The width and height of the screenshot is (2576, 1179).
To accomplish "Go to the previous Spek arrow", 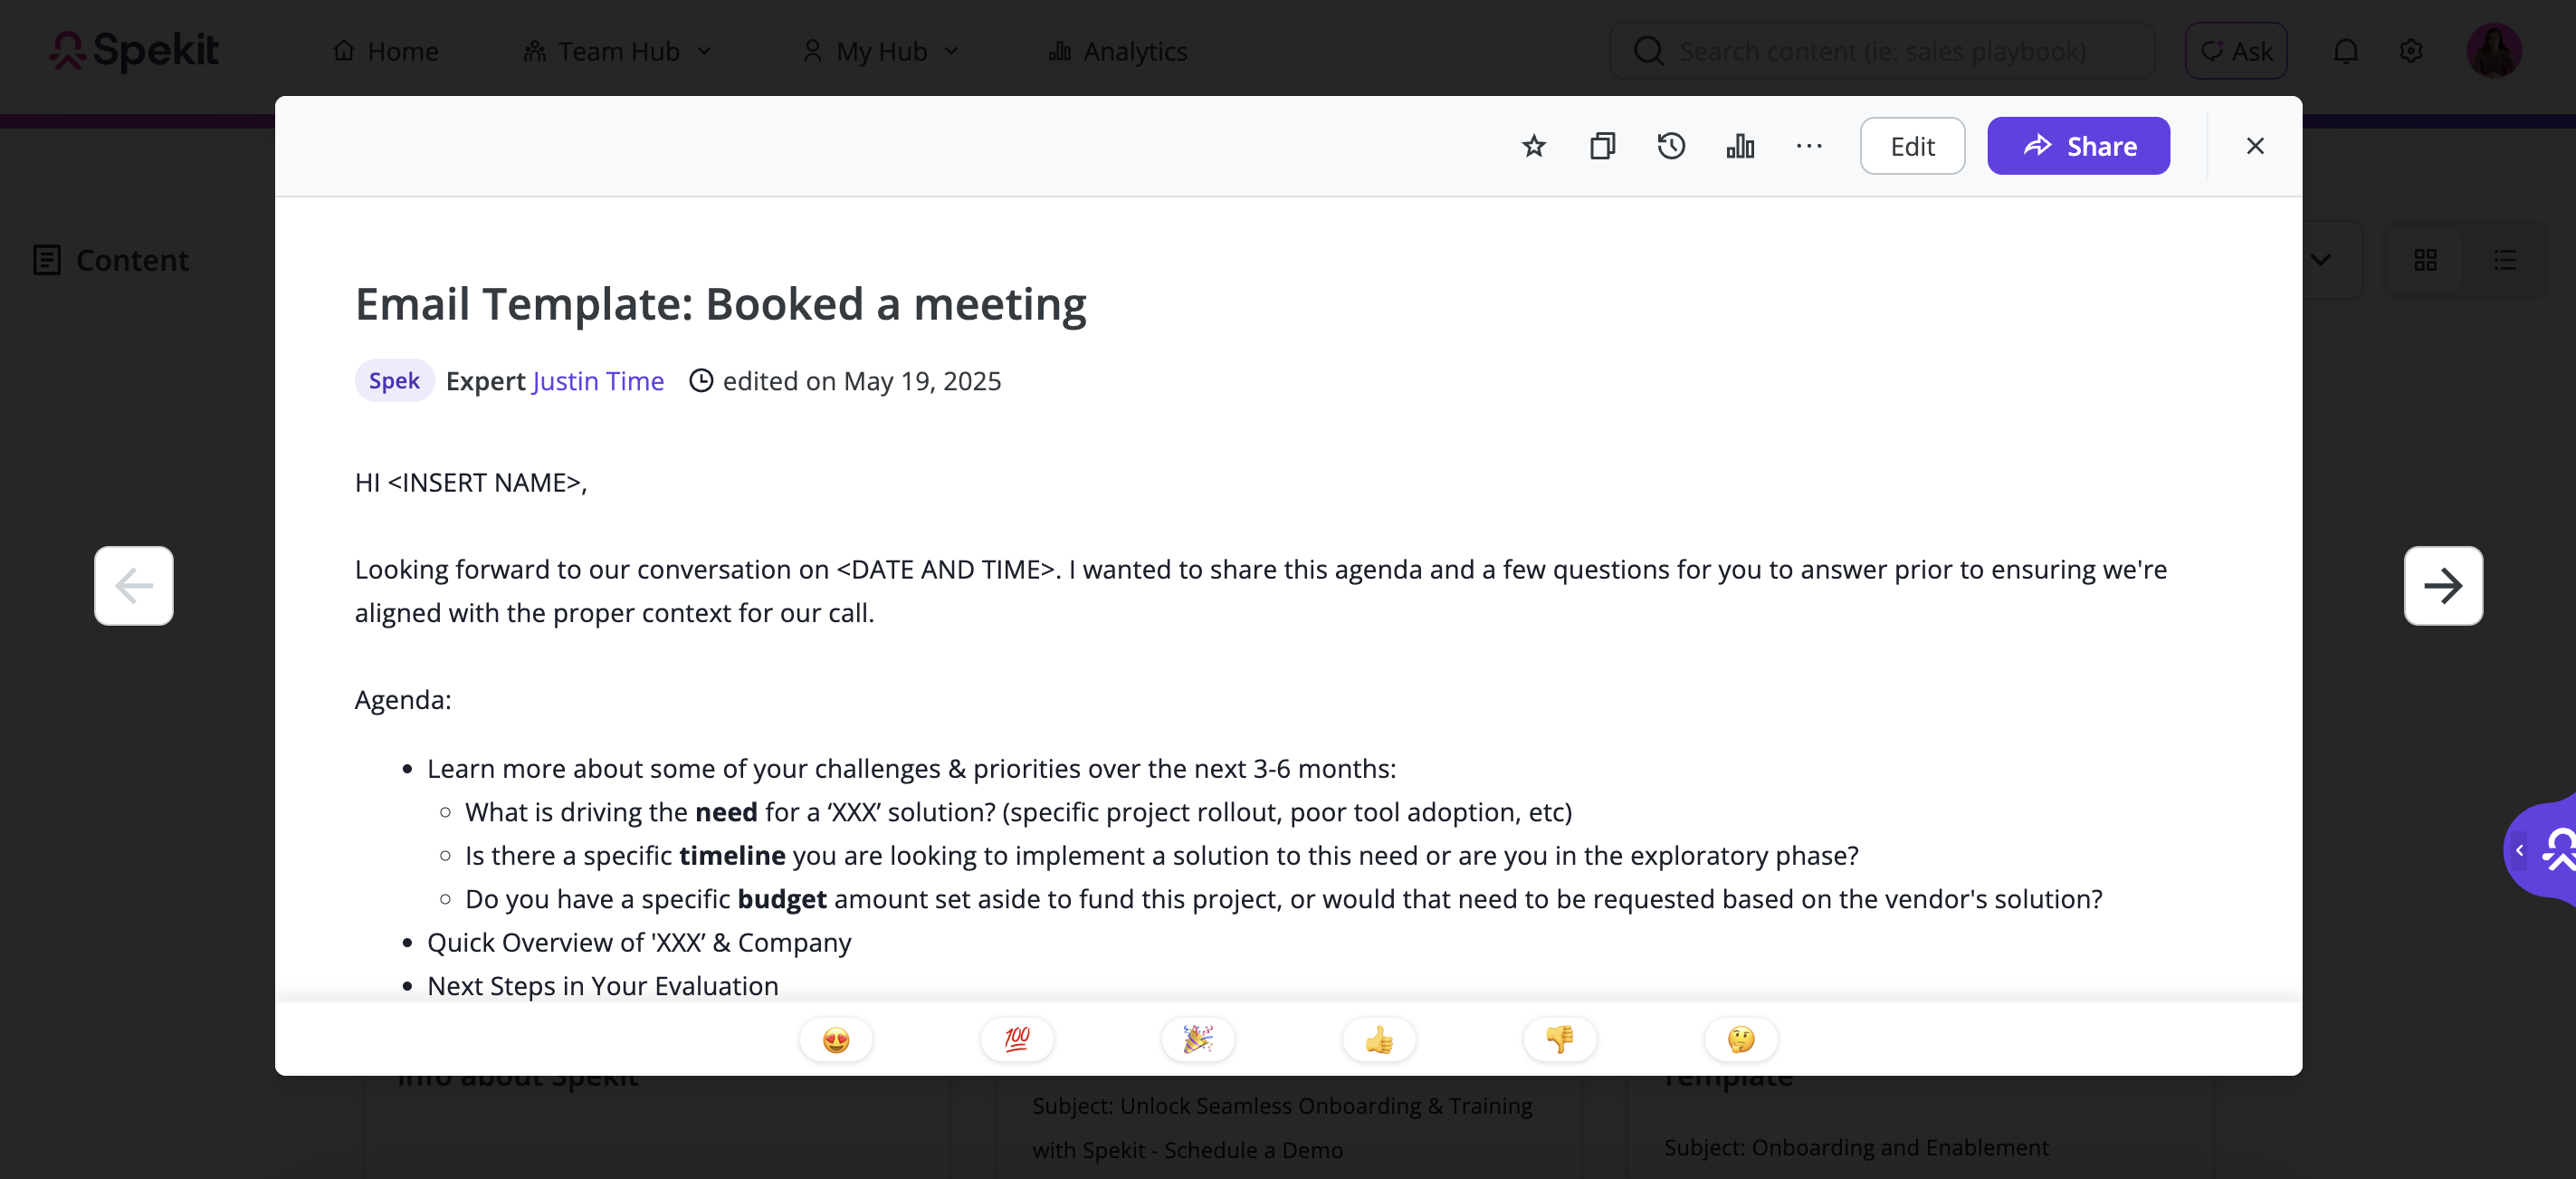I will (134, 586).
